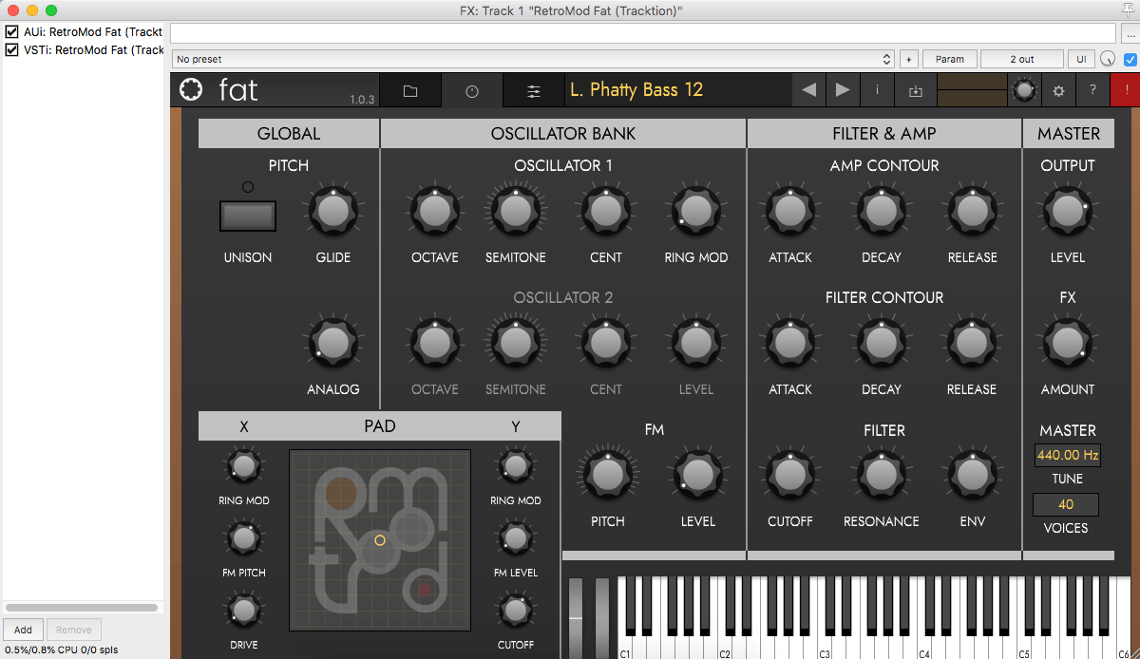Click Oscillator 2 CENT knob

[x=606, y=343]
